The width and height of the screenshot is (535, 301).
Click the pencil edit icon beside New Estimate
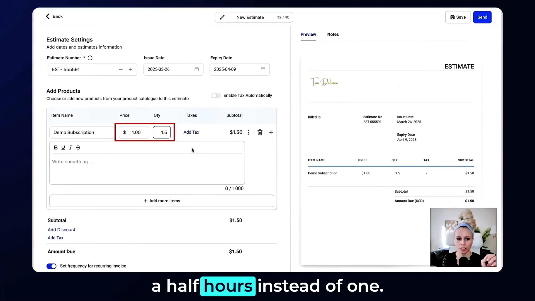222,17
